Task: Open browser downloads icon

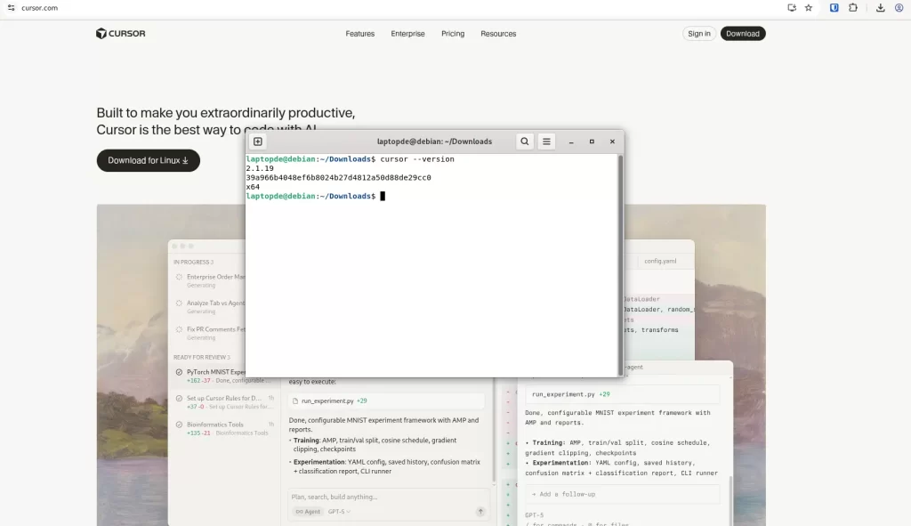Action: [x=880, y=8]
